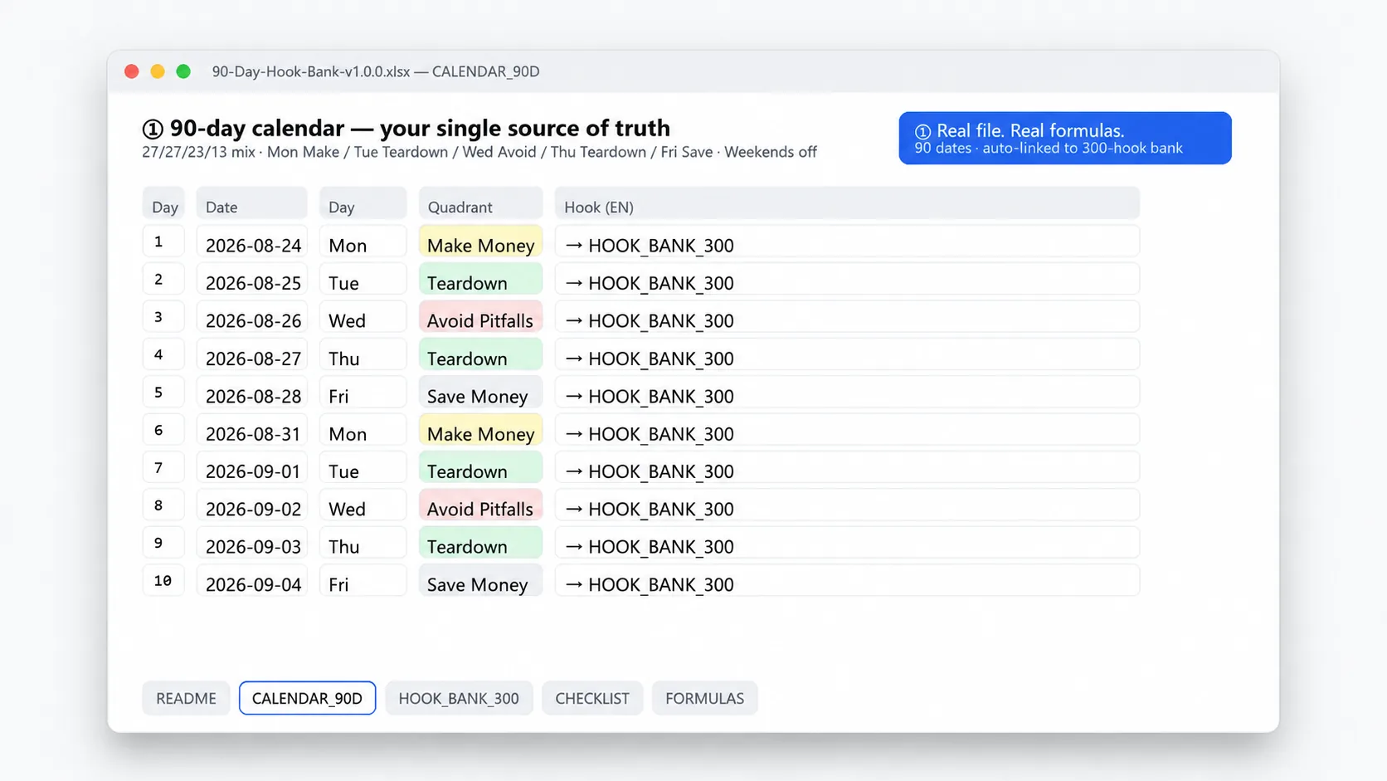
Task: Click the red close window button
Action: coord(131,71)
